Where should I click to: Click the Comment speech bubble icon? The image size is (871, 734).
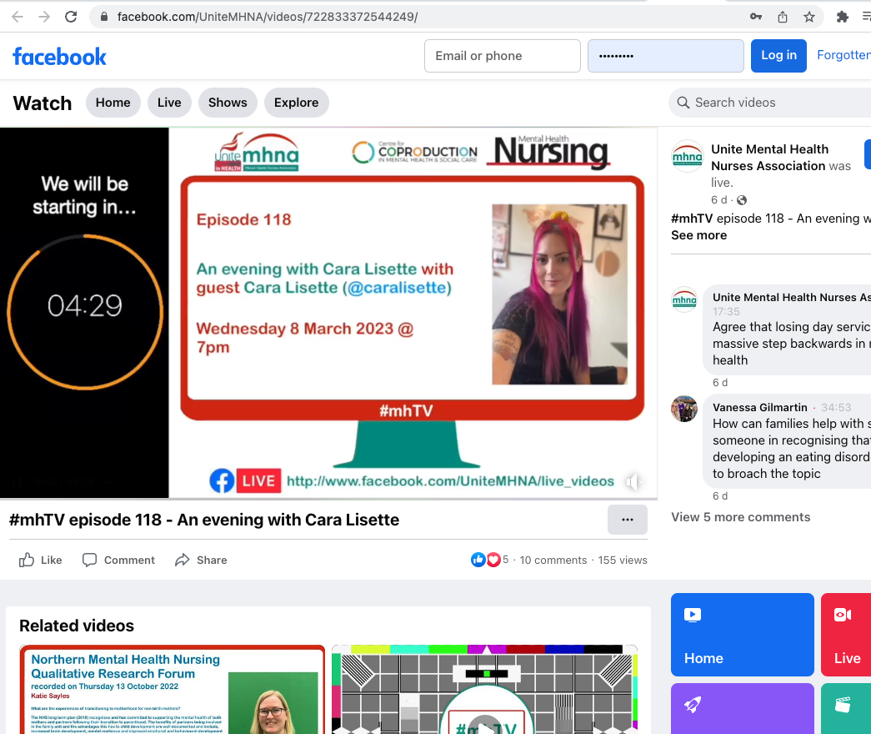89,560
